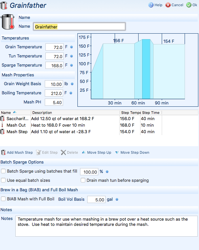Click Move Step Up label
The width and height of the screenshot is (199, 250).
[99, 153]
